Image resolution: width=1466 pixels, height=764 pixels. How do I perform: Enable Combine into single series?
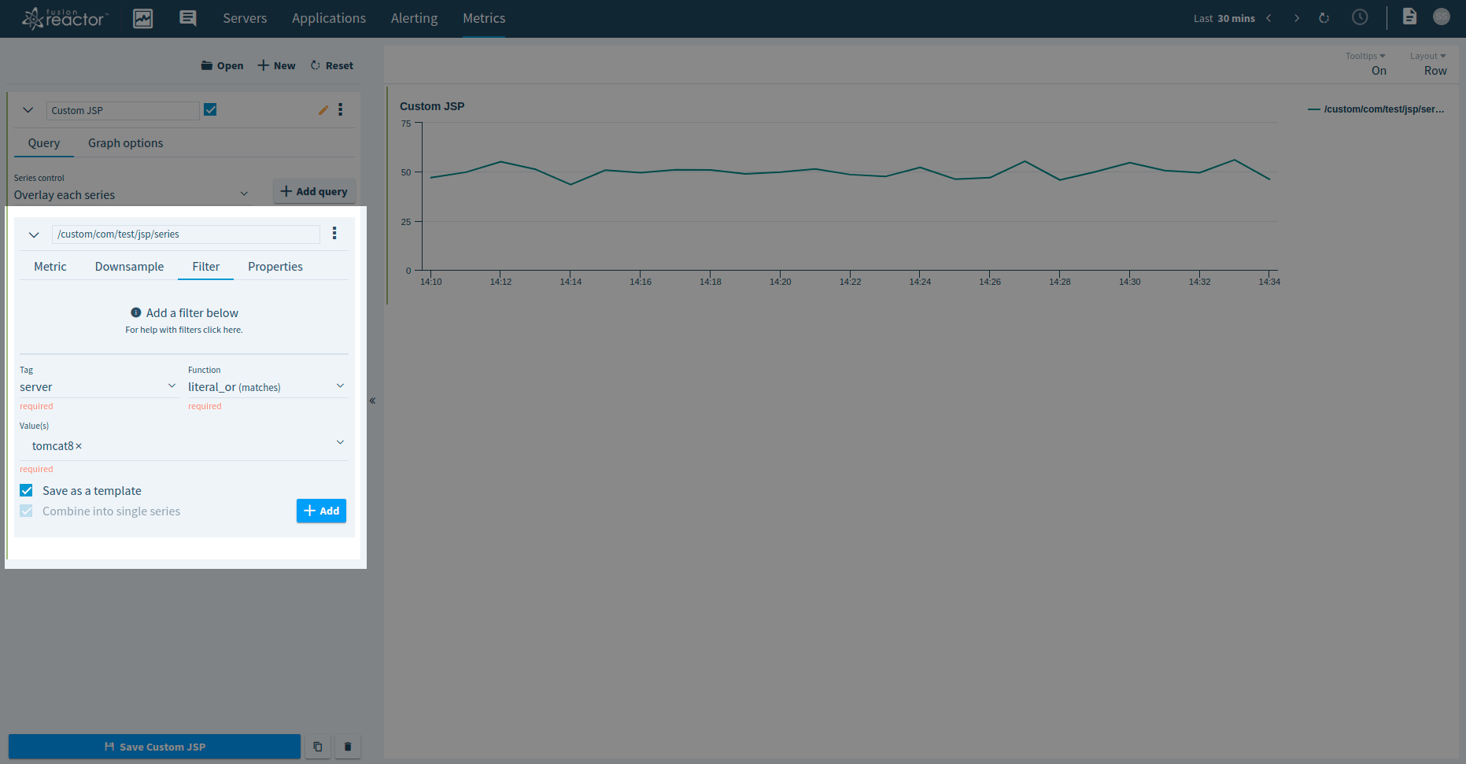26,511
